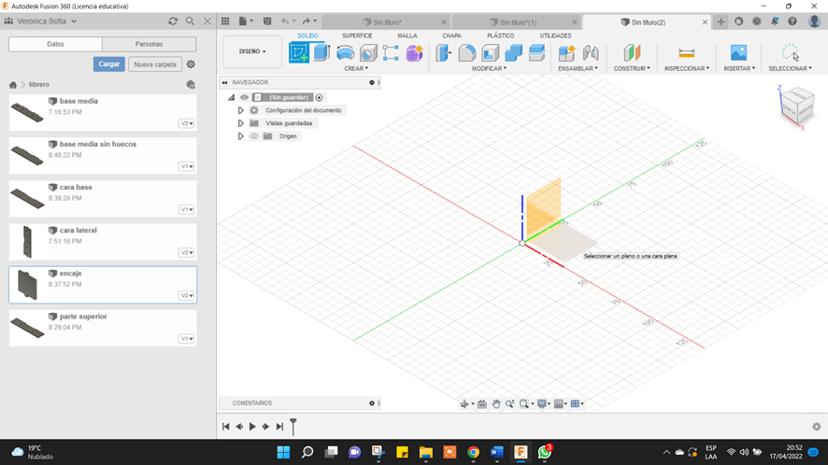The height and width of the screenshot is (465, 828).
Task: Play the timeline
Action: (x=252, y=427)
